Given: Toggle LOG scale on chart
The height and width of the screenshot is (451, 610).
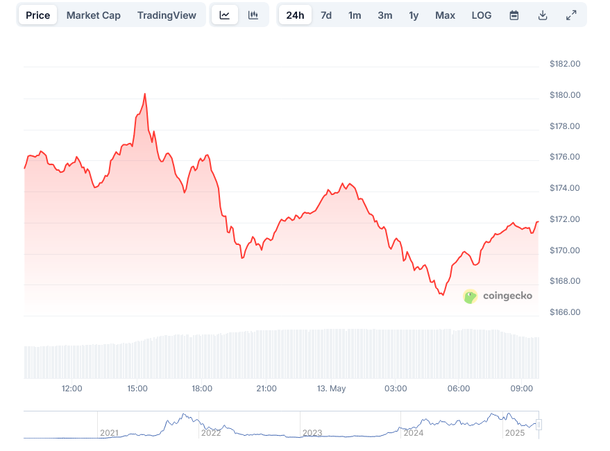Looking at the screenshot, I should click(482, 15).
